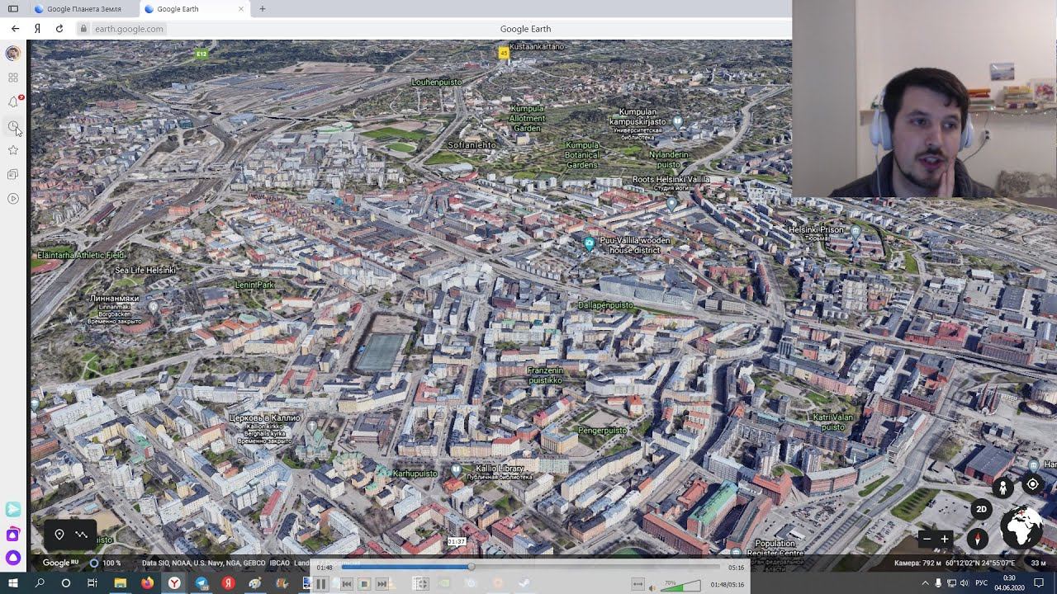Open the video play icon in sidebar
1057x594 pixels.
click(12, 198)
